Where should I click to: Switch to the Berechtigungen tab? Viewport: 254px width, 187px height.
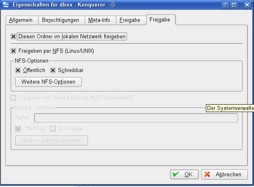(61, 20)
